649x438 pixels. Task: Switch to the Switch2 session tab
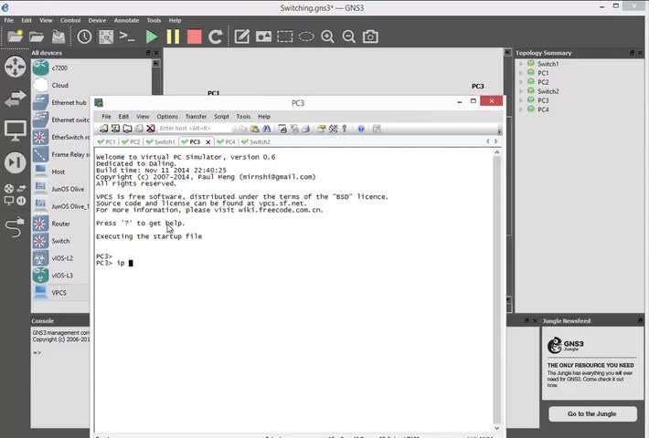point(256,141)
